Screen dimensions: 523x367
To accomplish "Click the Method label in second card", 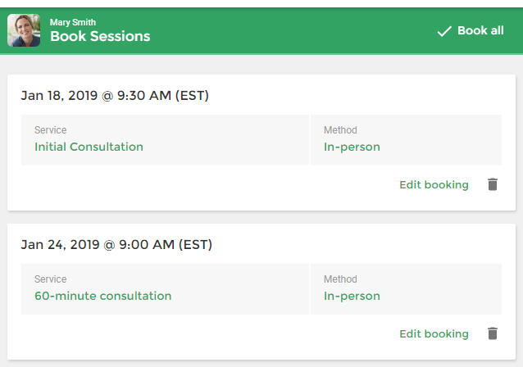I will point(340,279).
